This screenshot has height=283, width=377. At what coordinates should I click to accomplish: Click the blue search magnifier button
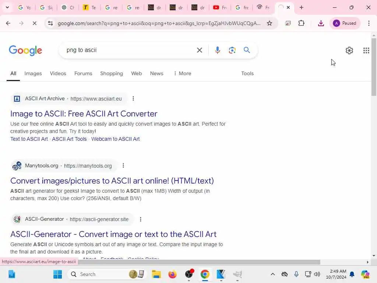(247, 50)
